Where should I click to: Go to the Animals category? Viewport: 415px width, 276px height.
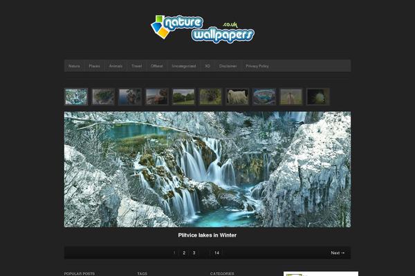[x=116, y=66]
